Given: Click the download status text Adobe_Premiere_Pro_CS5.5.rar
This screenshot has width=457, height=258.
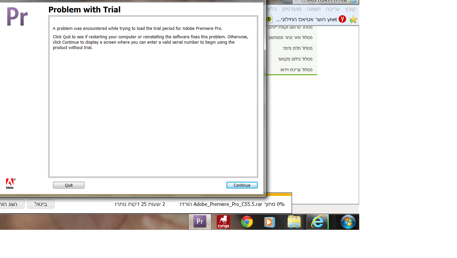Looking at the screenshot, I should 228,204.
